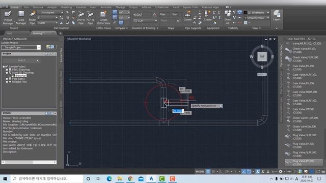Click the MODEL button in status bar
This screenshot has height=183, width=326.
(x=200, y=171)
